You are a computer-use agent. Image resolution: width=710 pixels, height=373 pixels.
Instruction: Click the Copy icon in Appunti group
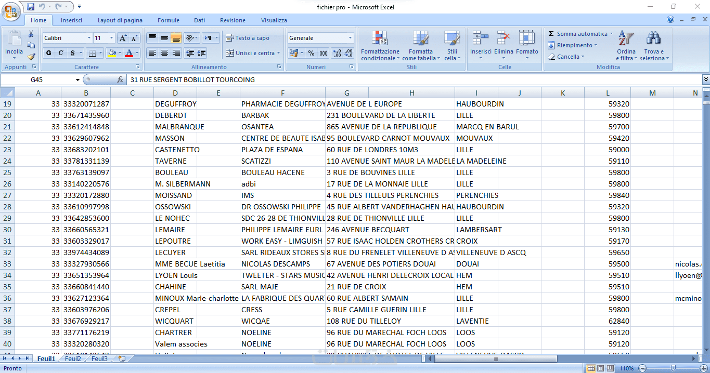(31, 45)
